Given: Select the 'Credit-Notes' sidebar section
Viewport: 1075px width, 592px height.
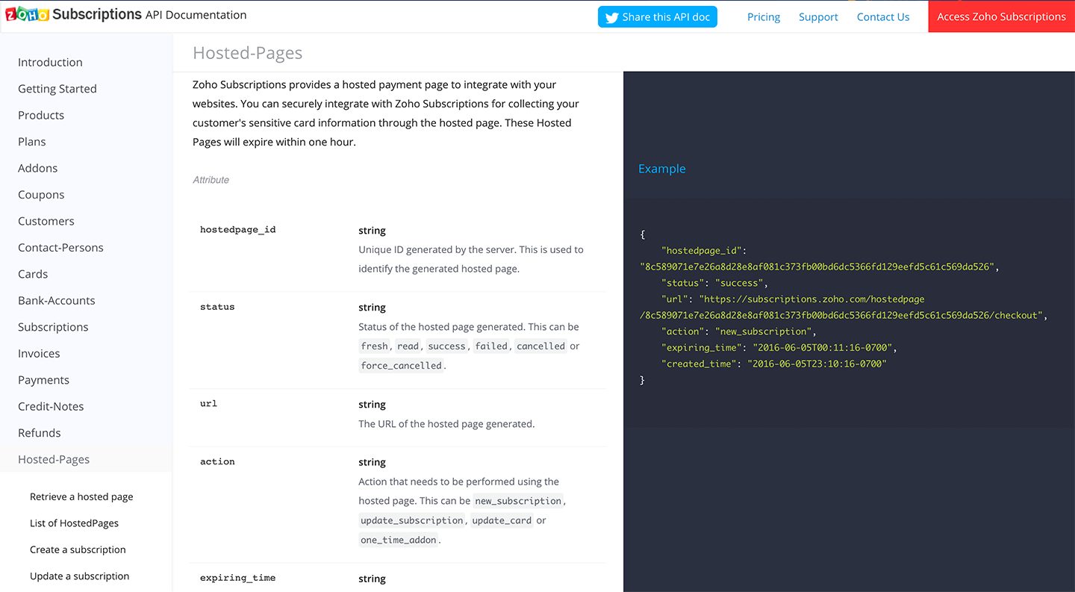Looking at the screenshot, I should (50, 406).
